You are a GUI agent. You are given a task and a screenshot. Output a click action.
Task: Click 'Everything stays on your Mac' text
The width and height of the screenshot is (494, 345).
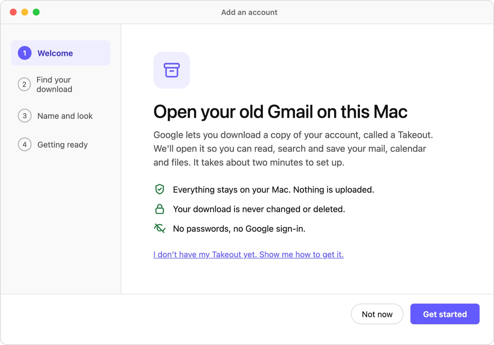click(x=274, y=190)
